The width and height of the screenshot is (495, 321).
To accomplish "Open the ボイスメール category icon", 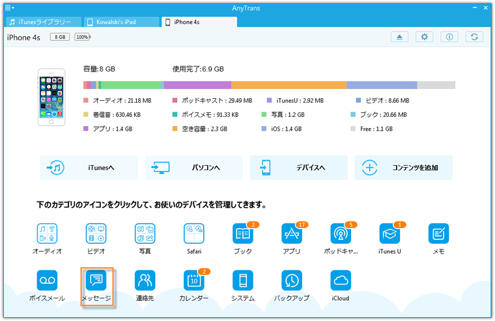I will click(x=47, y=280).
